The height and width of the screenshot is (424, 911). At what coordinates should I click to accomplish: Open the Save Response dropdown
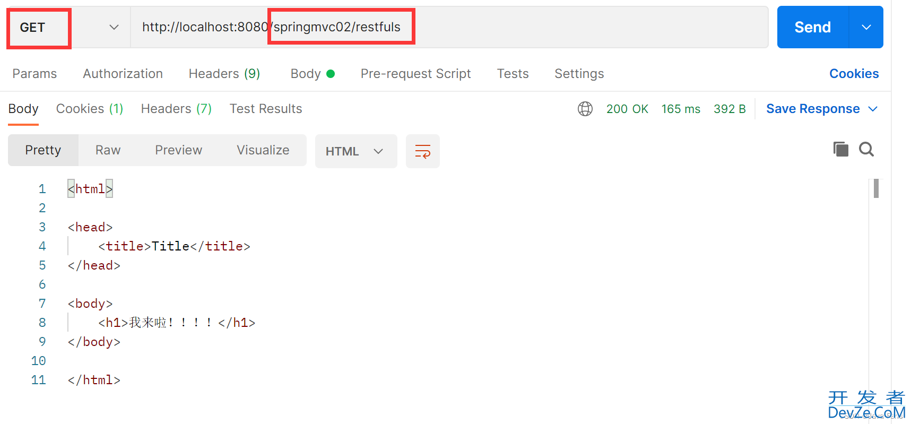point(822,109)
